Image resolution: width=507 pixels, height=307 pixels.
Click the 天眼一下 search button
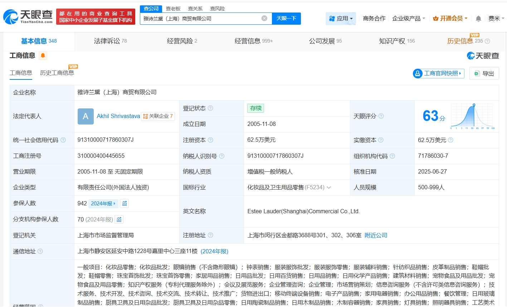(x=286, y=18)
